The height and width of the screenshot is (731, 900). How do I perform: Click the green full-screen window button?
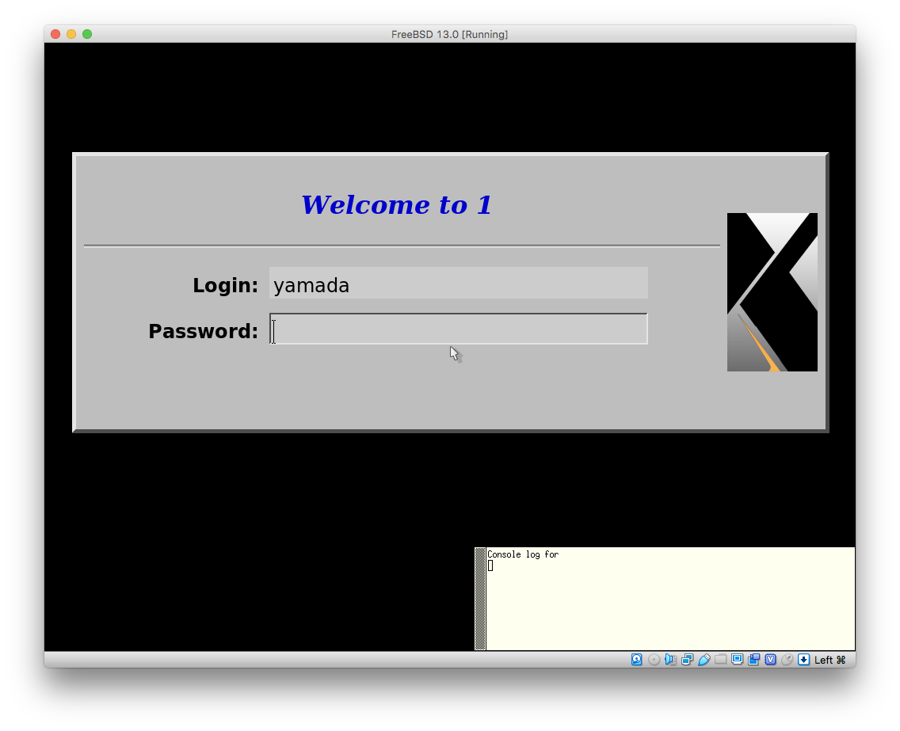tap(87, 34)
